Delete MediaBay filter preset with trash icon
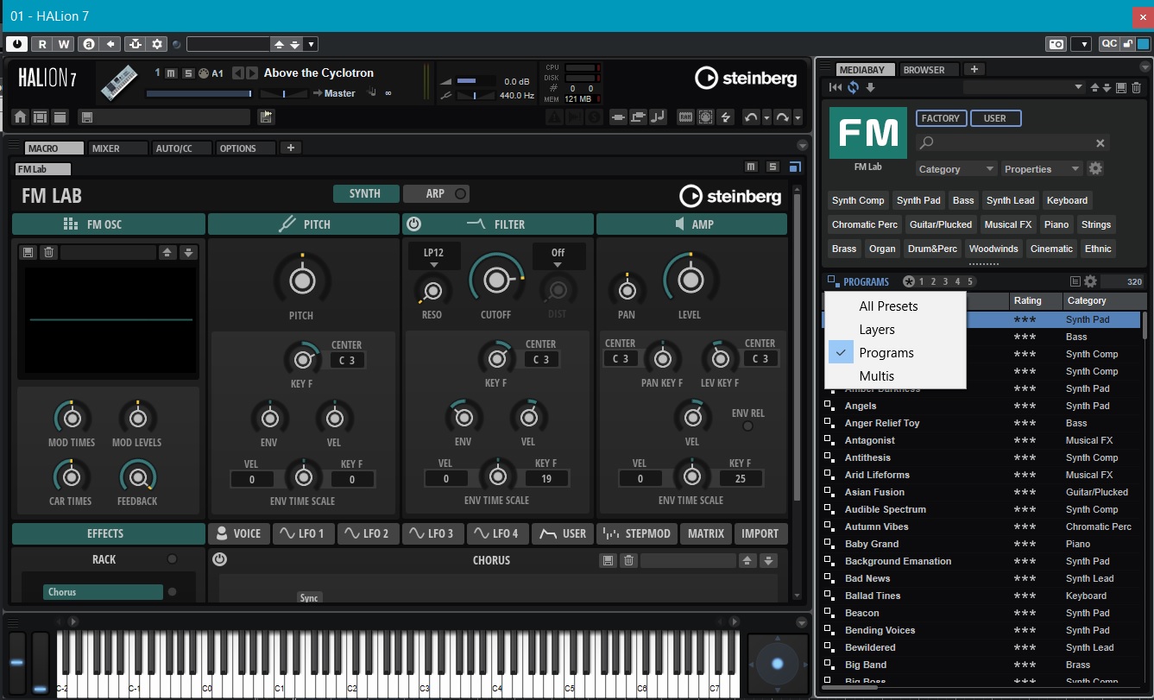Screen dimensions: 1154x700 pyautogui.click(x=1136, y=87)
